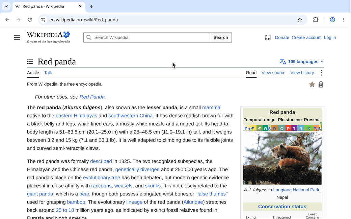351x219 pixels.
Task: Open the Donate link
Action: click(x=282, y=37)
